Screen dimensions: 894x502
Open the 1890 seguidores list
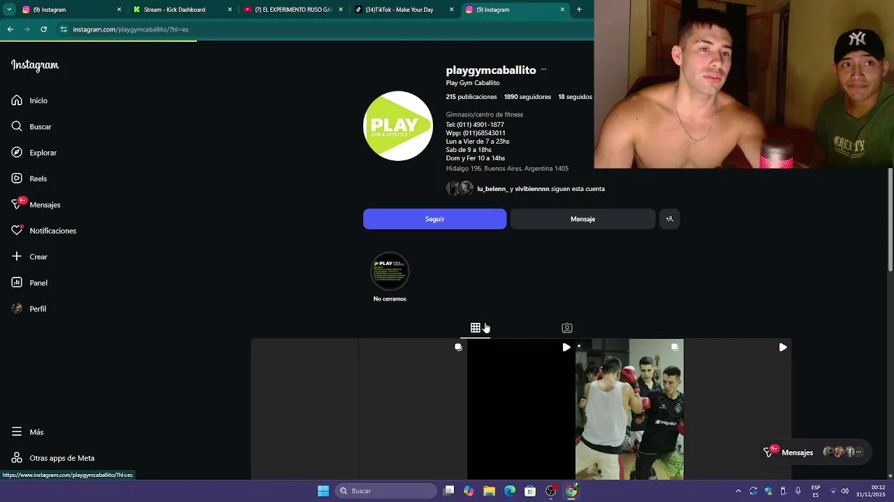[x=527, y=97]
